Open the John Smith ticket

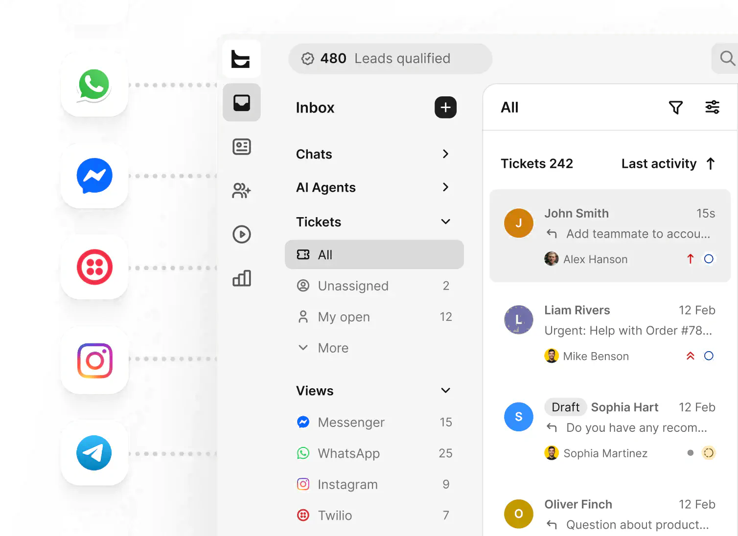coord(610,236)
